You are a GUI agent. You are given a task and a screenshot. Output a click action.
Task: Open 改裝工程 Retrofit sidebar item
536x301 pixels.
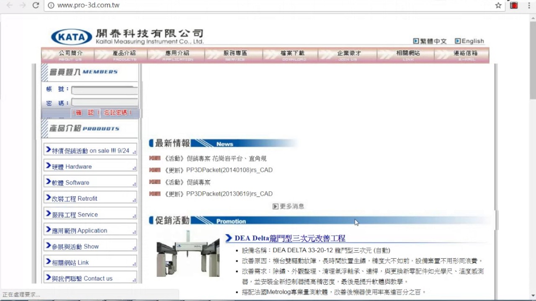pyautogui.click(x=90, y=198)
